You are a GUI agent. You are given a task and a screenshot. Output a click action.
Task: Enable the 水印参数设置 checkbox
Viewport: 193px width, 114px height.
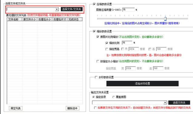tap(96, 77)
